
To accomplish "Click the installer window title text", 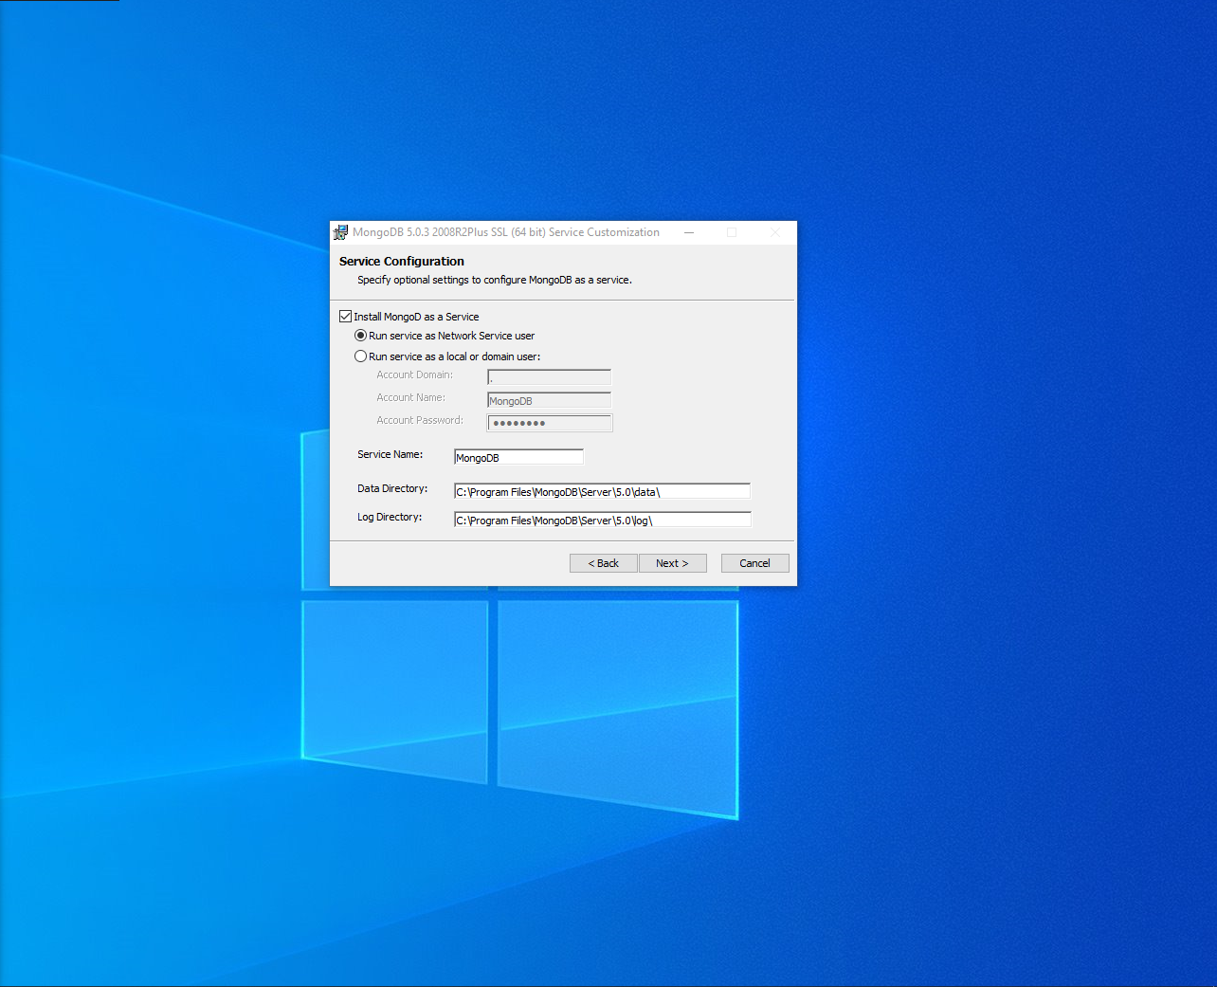I will point(506,232).
